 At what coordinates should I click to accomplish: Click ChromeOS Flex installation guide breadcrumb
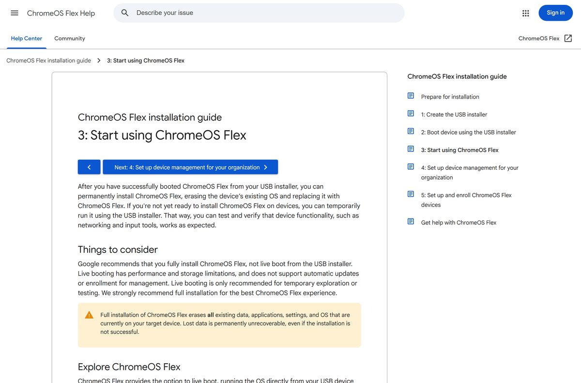coord(48,60)
